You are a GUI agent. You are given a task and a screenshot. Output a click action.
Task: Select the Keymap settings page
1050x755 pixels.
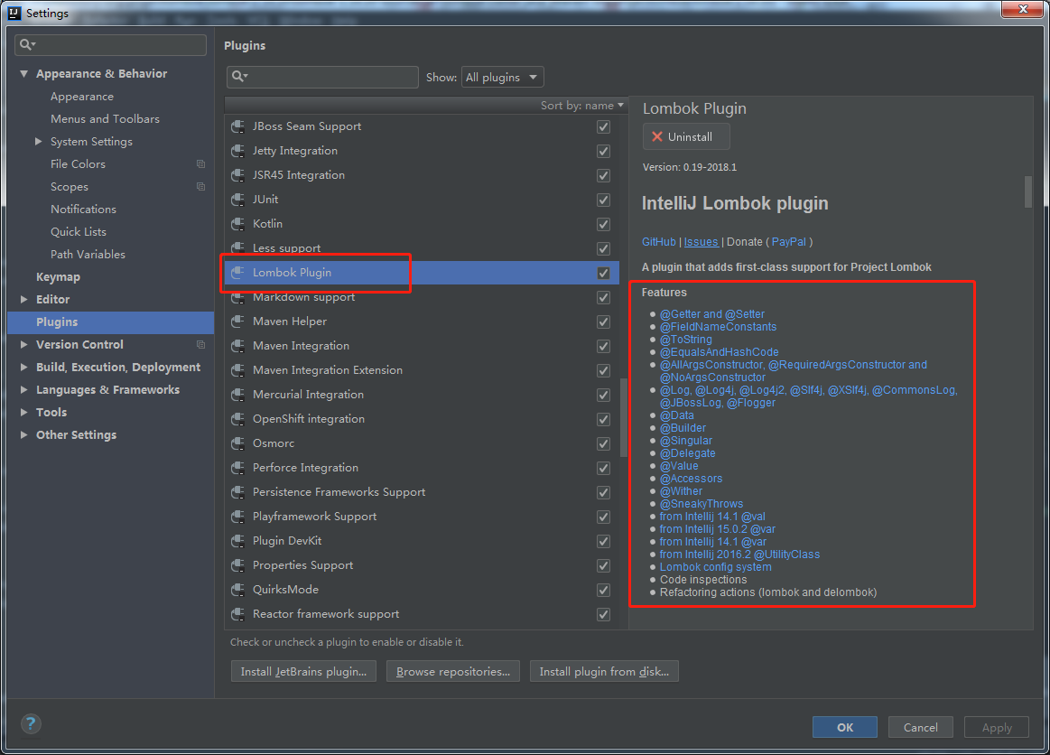tap(59, 276)
